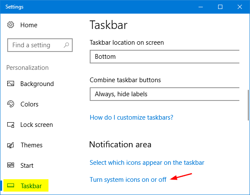Screen dimensions: 250x195
Task: Click the Lock screen icon
Action: (11, 125)
